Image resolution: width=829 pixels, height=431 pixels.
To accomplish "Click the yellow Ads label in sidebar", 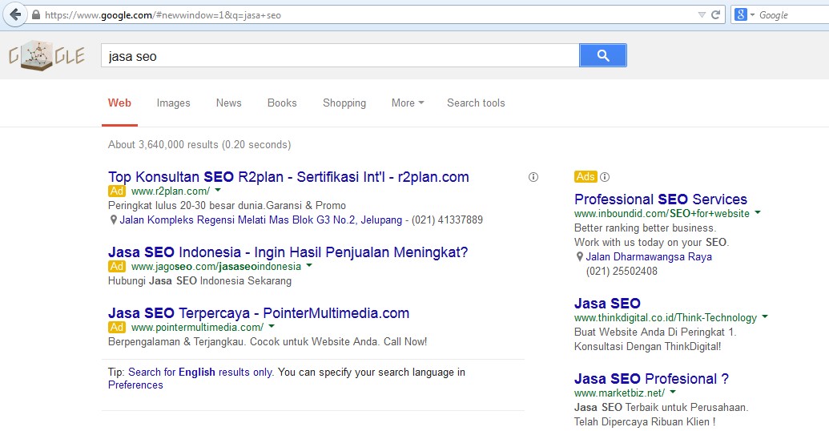I will [x=586, y=176].
